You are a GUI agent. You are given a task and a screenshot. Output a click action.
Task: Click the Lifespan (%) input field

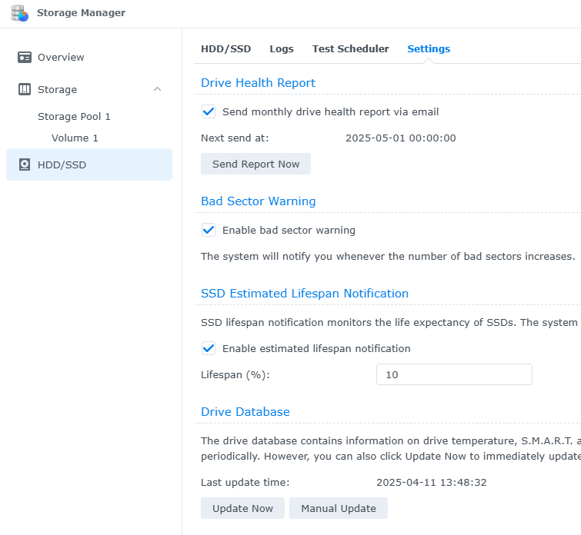coord(454,374)
